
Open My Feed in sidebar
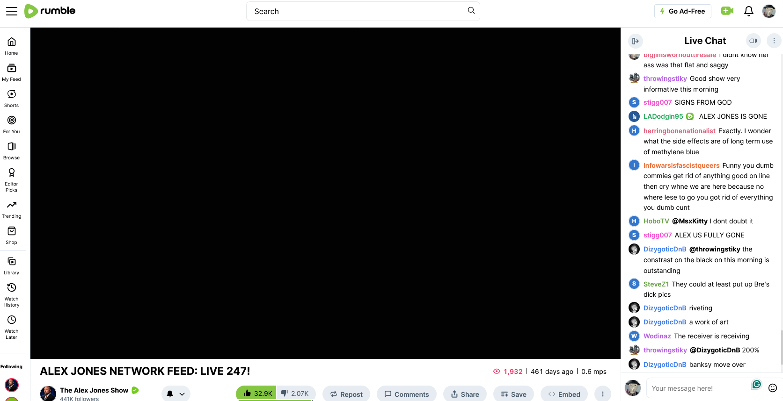tap(12, 72)
